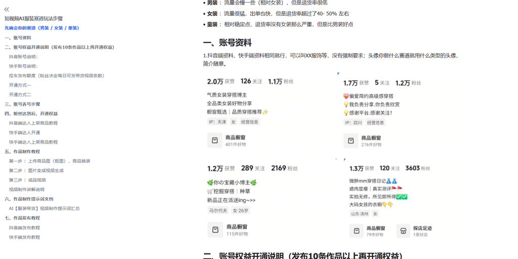Go to 五、作品制作教程 section

tap(22, 152)
